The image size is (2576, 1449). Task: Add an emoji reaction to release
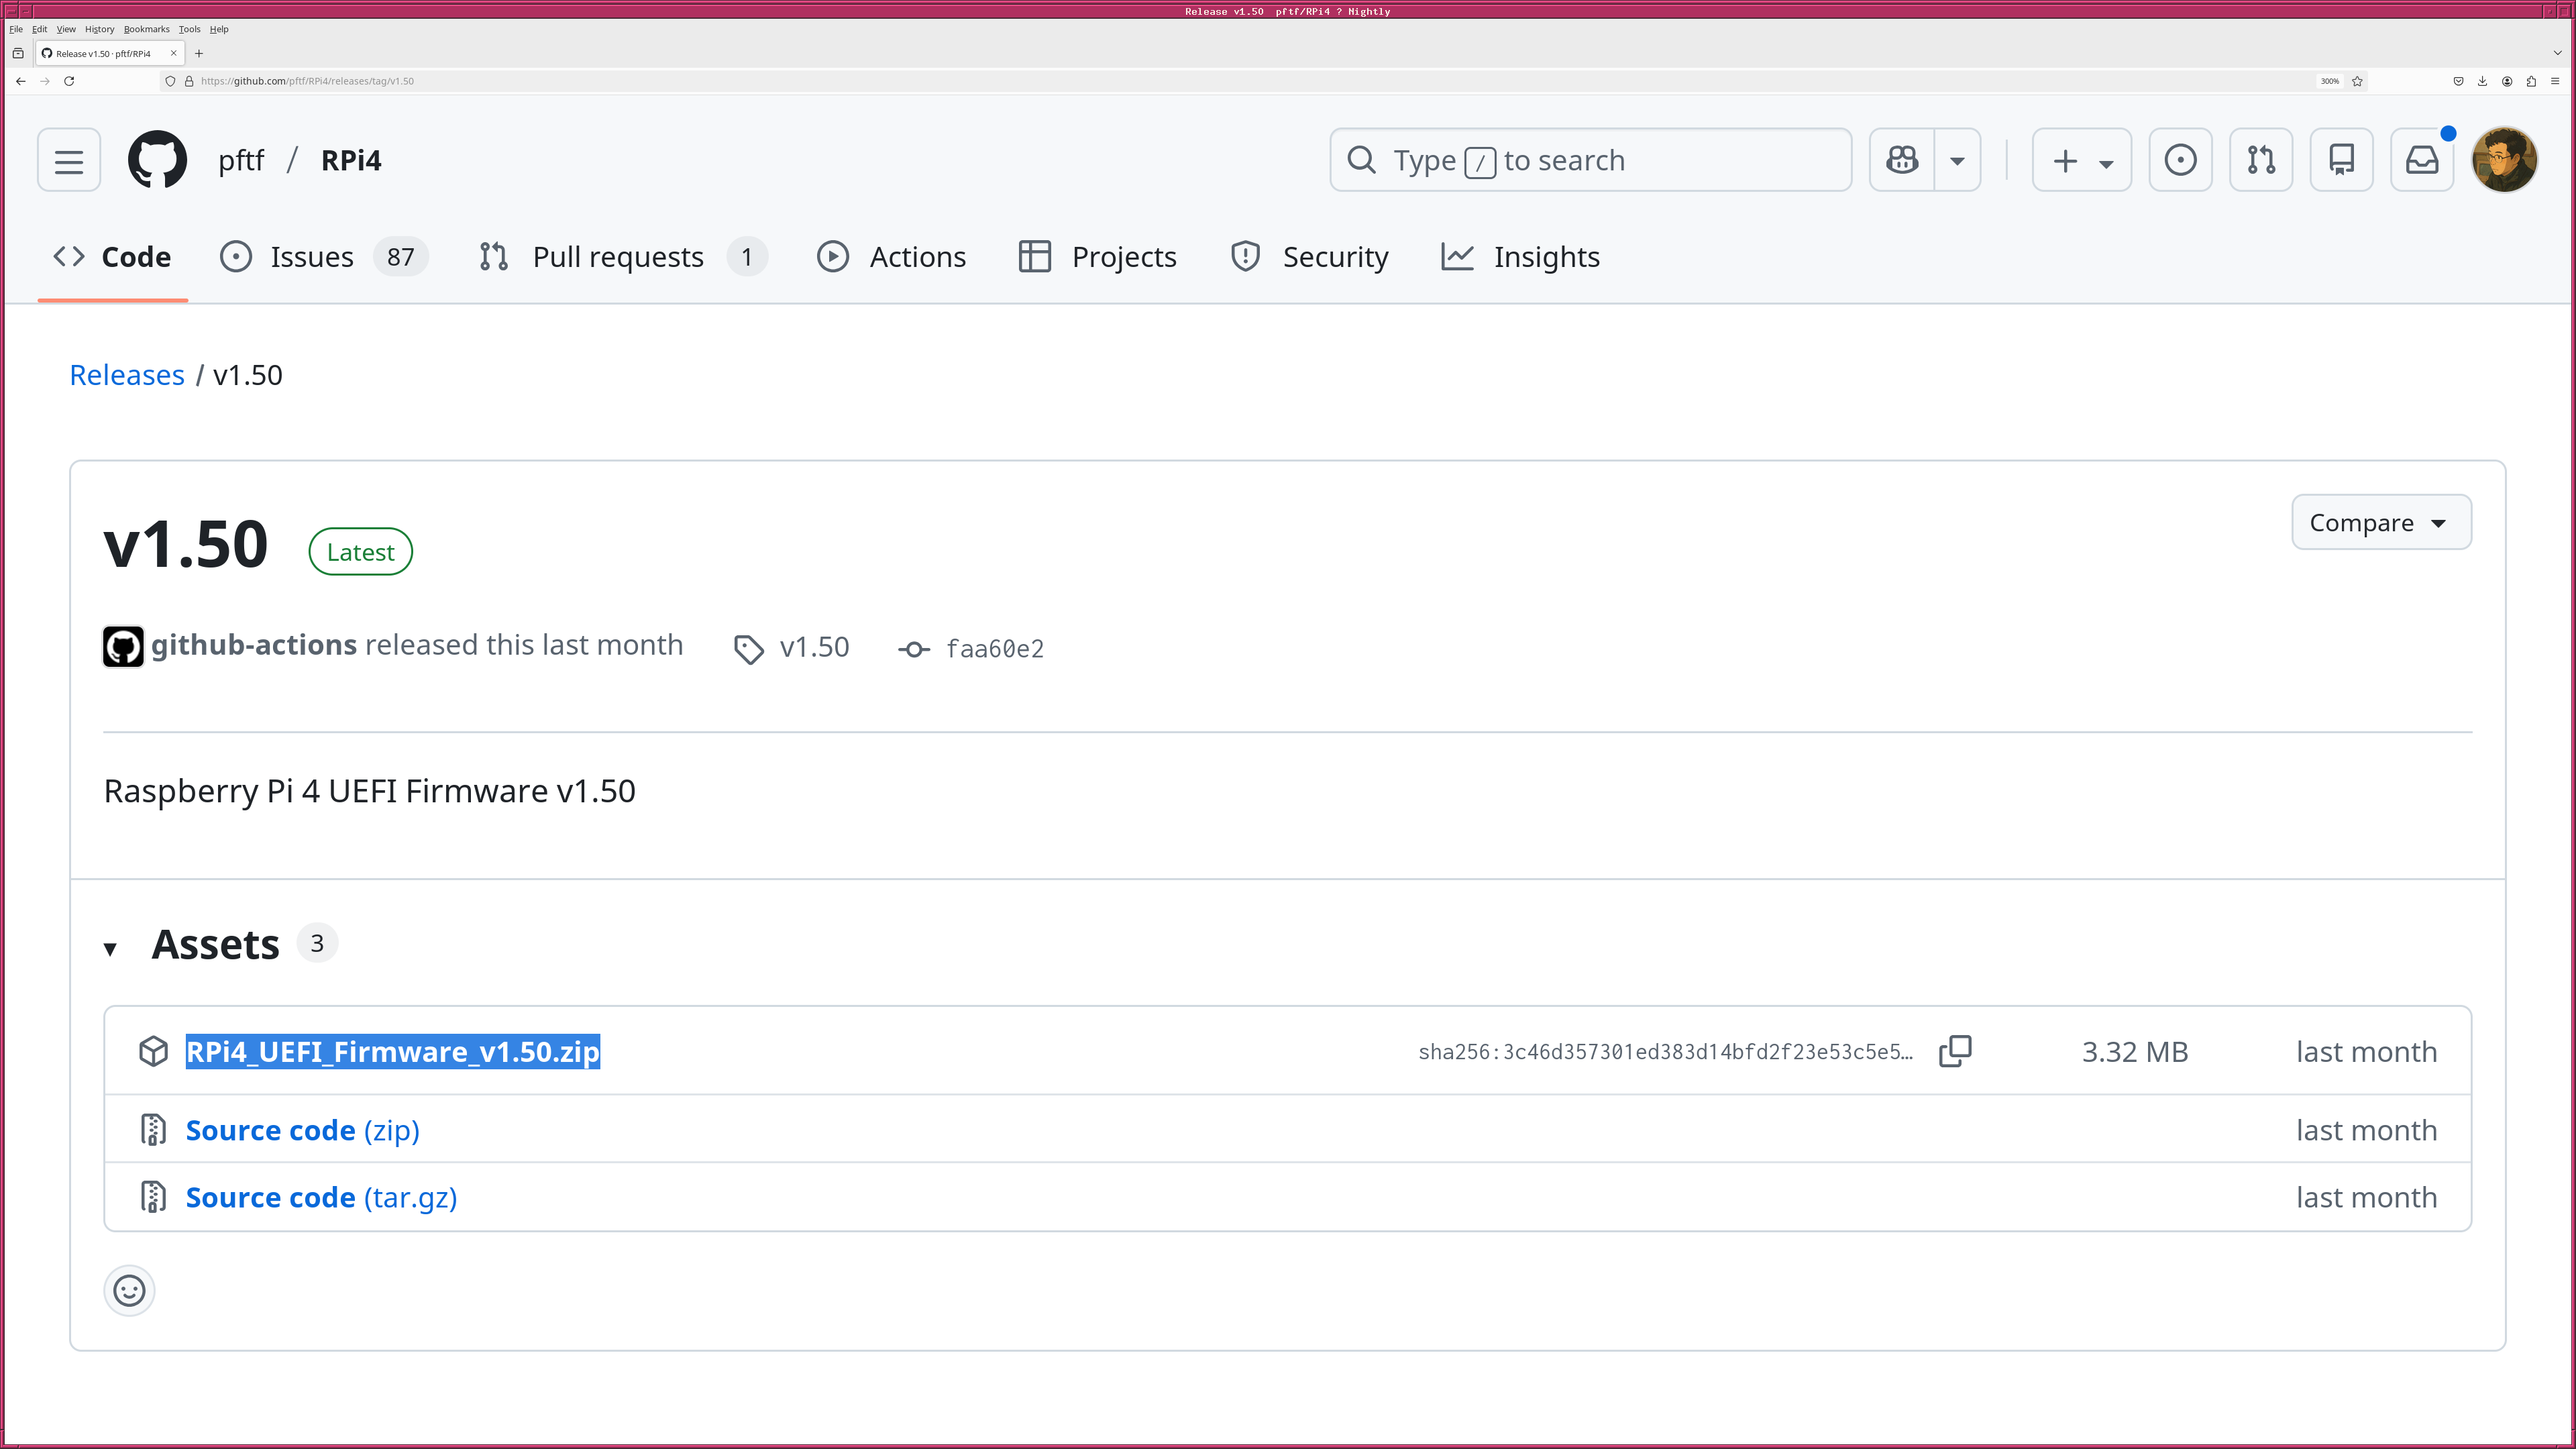pos(129,1291)
